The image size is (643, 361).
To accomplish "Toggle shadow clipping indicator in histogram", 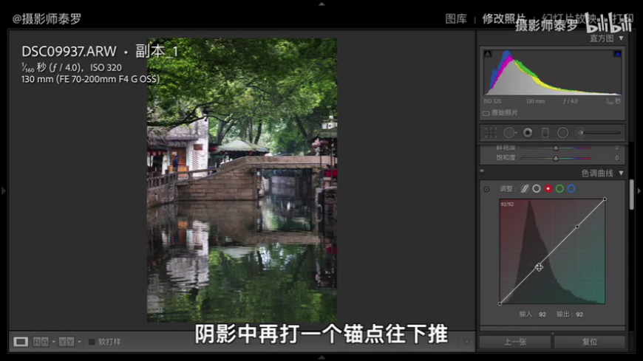I will [488, 54].
